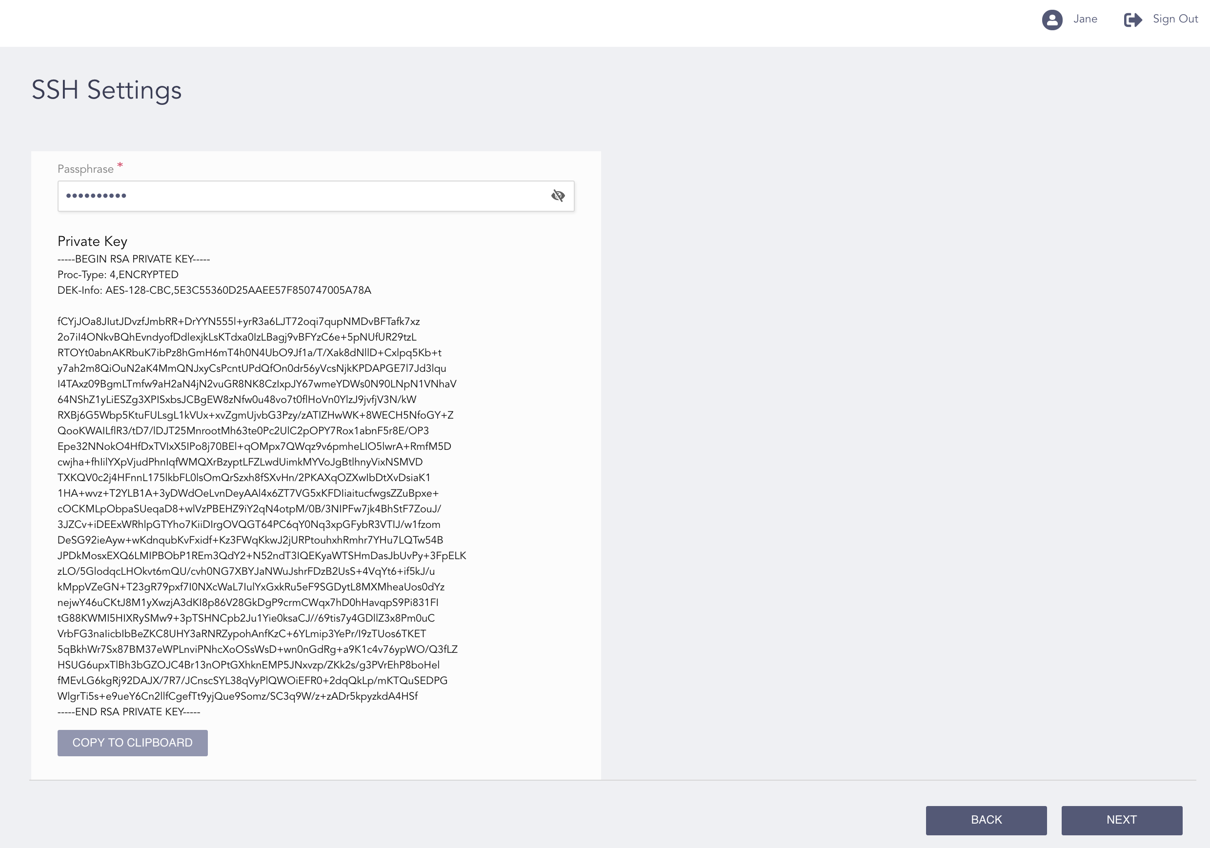Click the logout door icon next to Sign Out
Image resolution: width=1210 pixels, height=848 pixels.
tap(1133, 20)
